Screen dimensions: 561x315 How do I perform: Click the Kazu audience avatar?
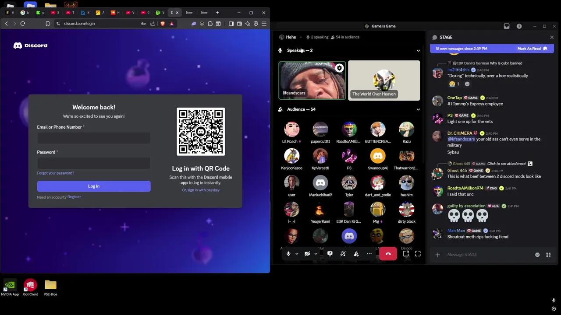tap(406, 129)
